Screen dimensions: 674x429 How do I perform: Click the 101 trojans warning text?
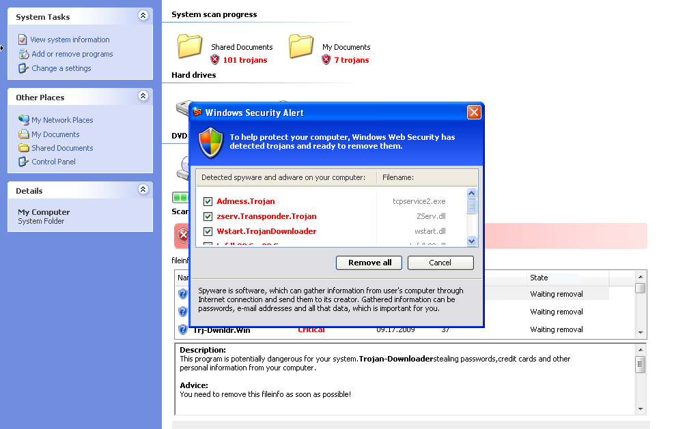tap(245, 60)
